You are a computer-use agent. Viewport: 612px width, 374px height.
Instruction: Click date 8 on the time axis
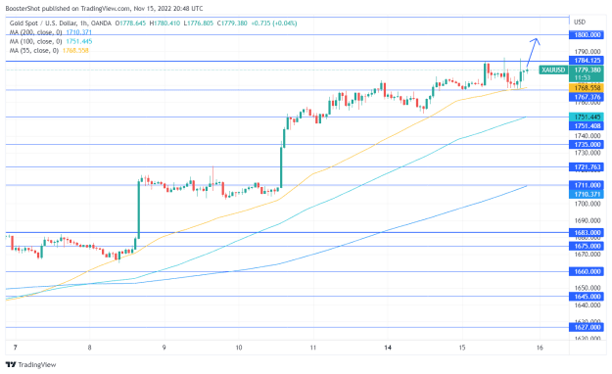(x=90, y=348)
